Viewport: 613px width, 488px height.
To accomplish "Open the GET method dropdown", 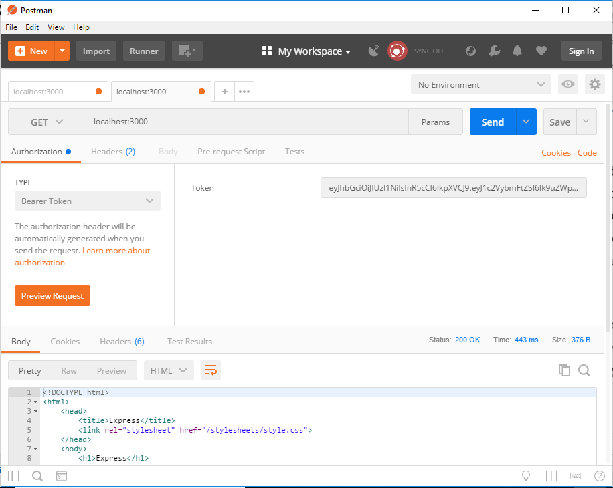I will [46, 122].
